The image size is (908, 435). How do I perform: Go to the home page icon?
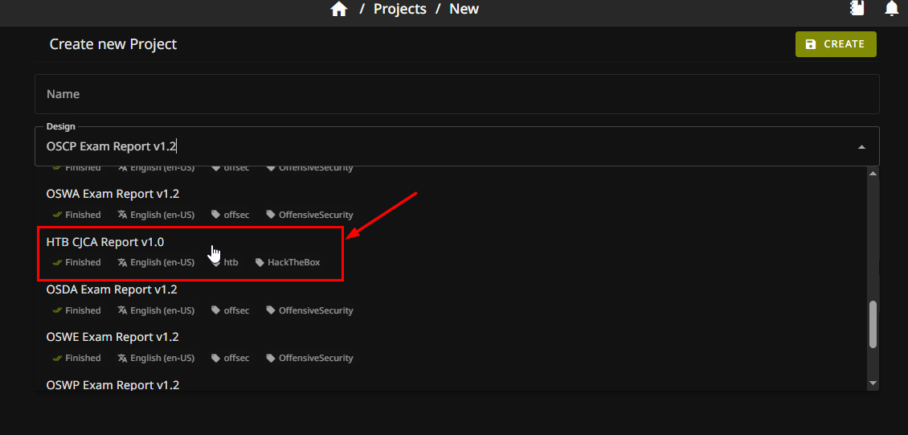click(x=339, y=10)
